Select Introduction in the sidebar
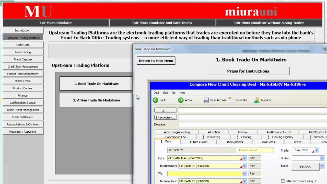Screen dimensions: 327x184 tap(23, 30)
